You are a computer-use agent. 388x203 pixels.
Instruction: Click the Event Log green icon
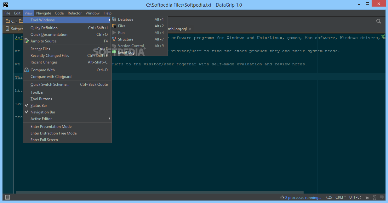click(x=114, y=52)
